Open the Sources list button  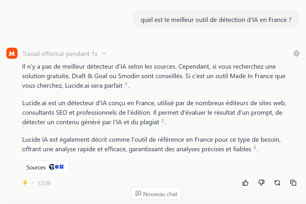[x=46, y=167]
